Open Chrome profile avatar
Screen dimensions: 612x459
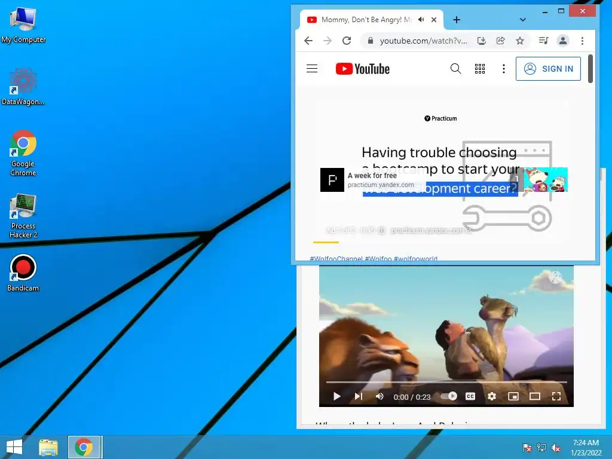[563, 41]
